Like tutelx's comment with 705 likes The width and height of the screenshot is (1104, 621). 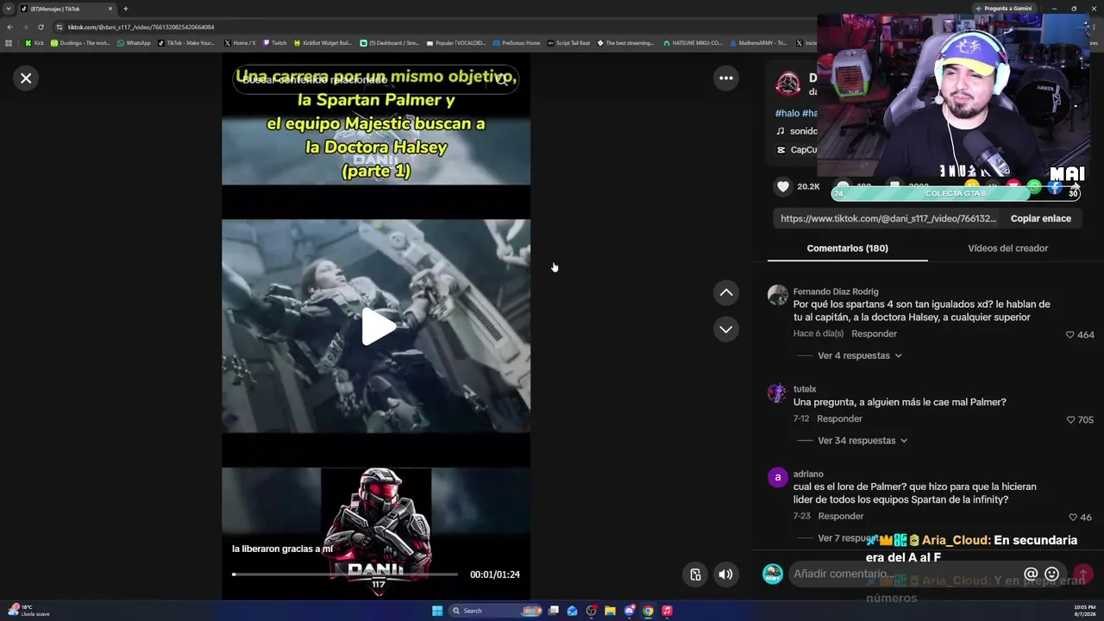coord(1070,420)
